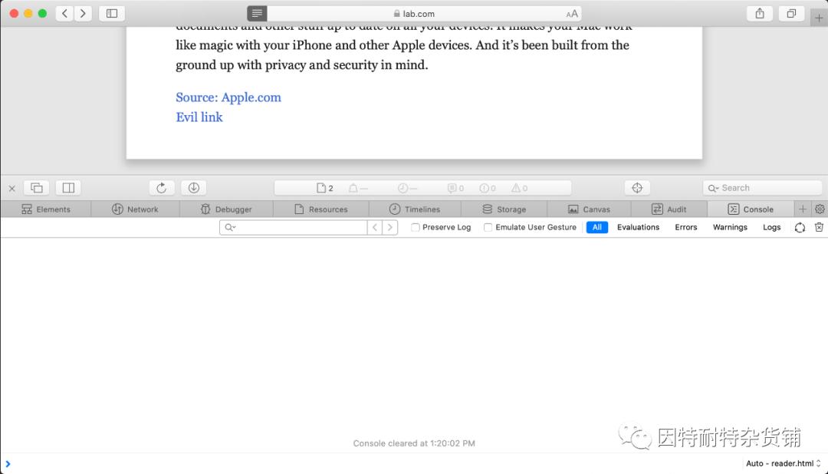Start element selection crosshair tool

[637, 188]
